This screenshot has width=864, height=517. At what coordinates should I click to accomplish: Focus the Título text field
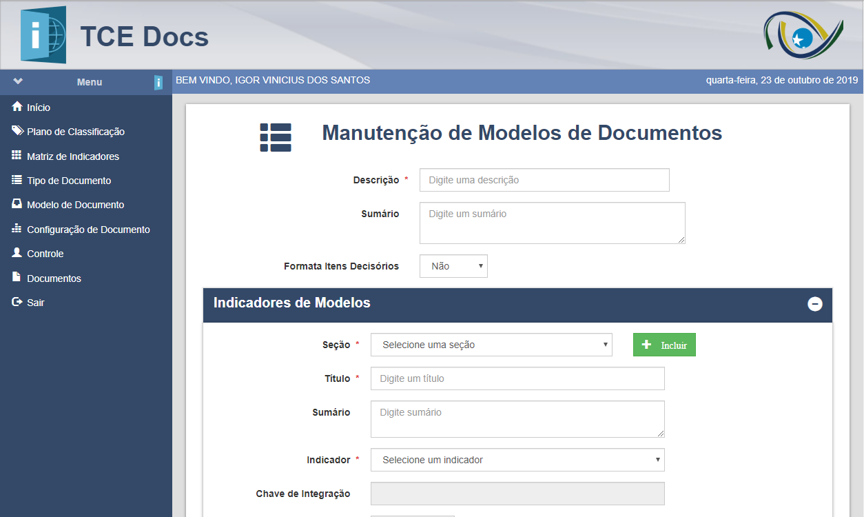click(517, 378)
